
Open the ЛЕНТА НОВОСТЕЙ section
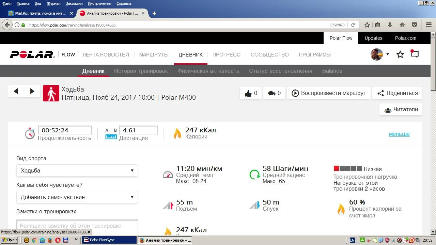[x=106, y=54]
